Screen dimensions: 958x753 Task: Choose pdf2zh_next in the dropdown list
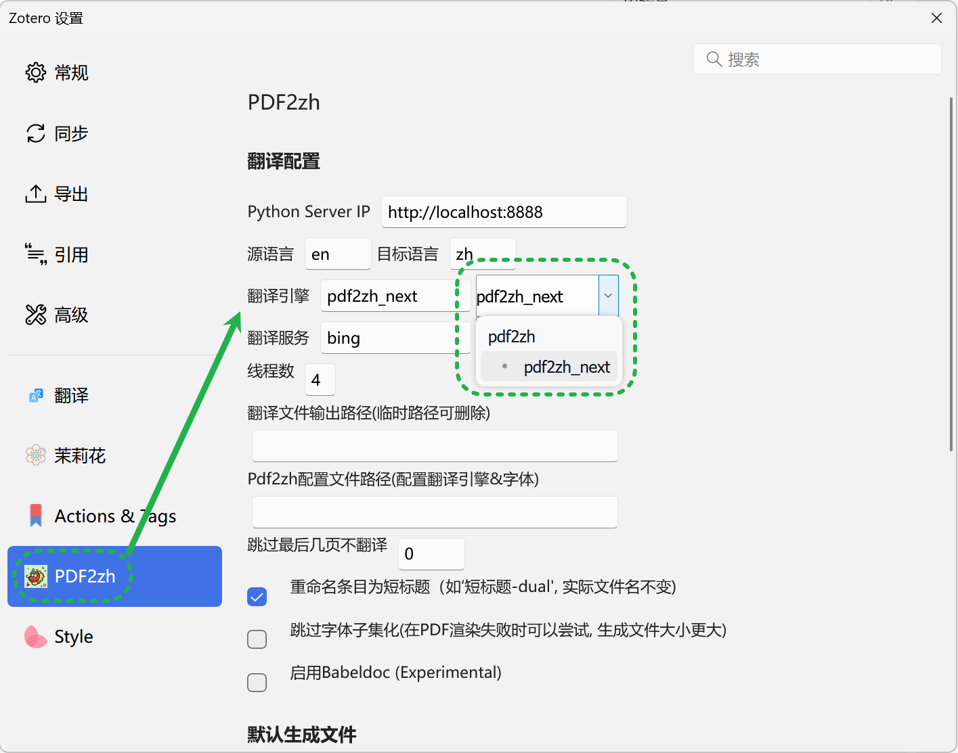tap(566, 367)
